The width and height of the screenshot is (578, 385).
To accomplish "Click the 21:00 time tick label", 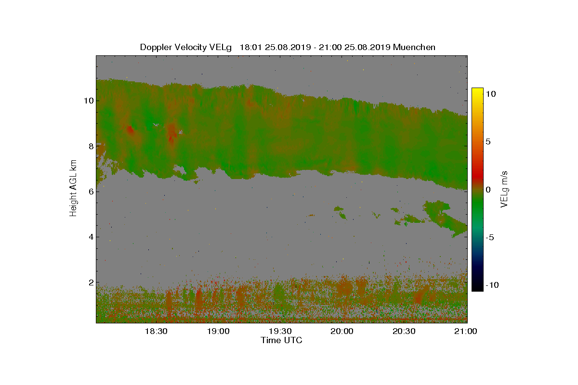I will coord(466,331).
